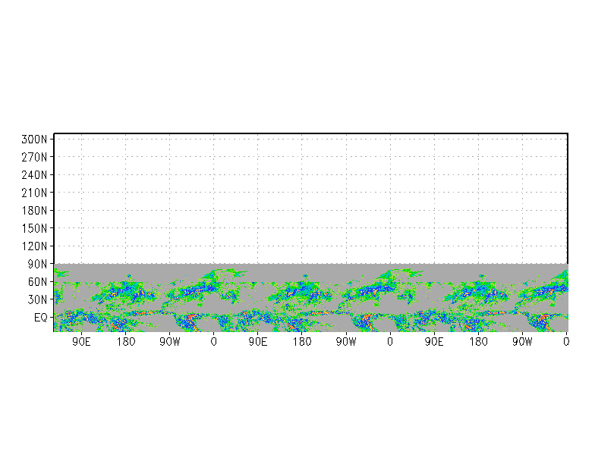Click the leftmost 90W x-axis label
Screen dimensions: 595x464
coord(170,342)
